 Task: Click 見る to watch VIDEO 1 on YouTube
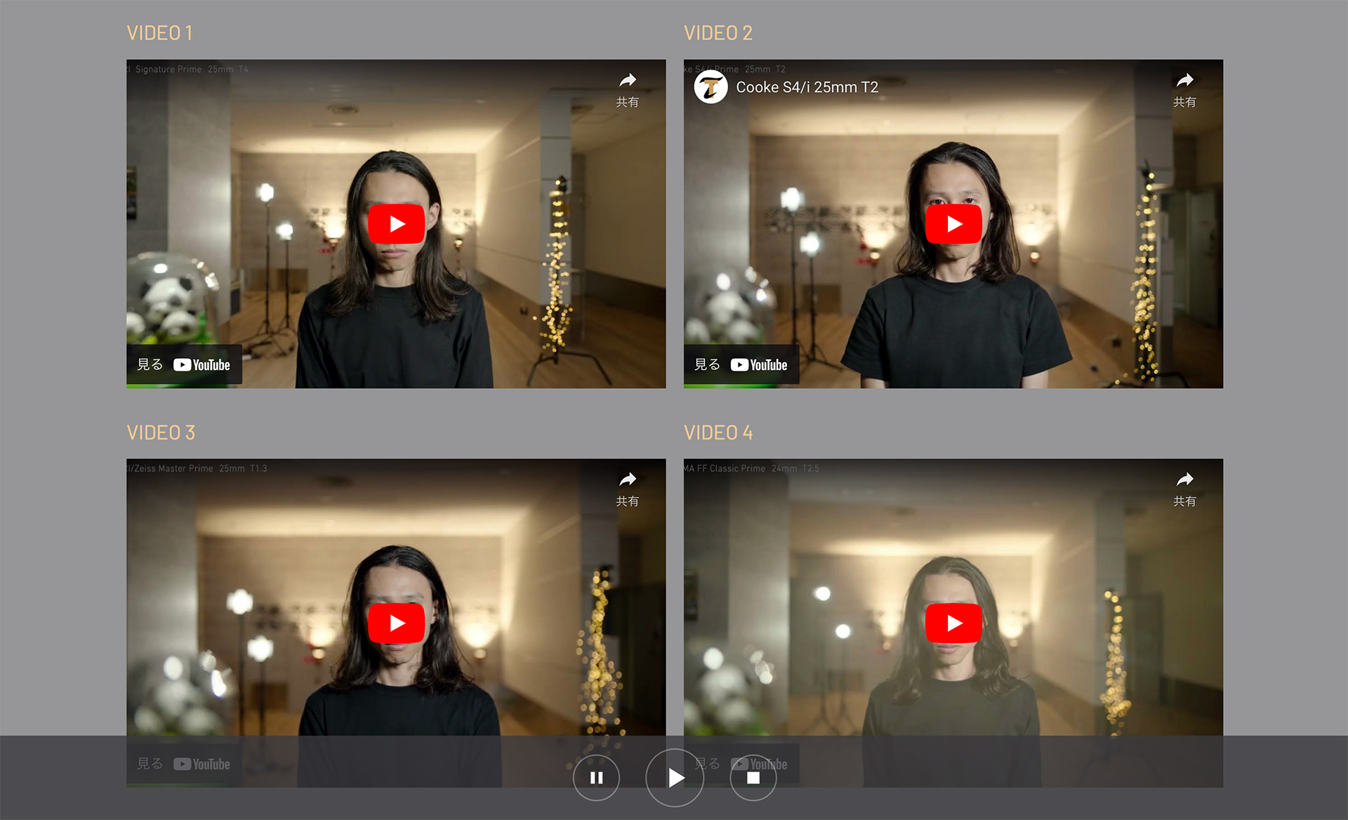(150, 364)
